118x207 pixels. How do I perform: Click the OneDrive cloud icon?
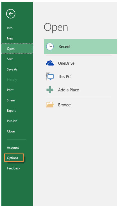50,63
